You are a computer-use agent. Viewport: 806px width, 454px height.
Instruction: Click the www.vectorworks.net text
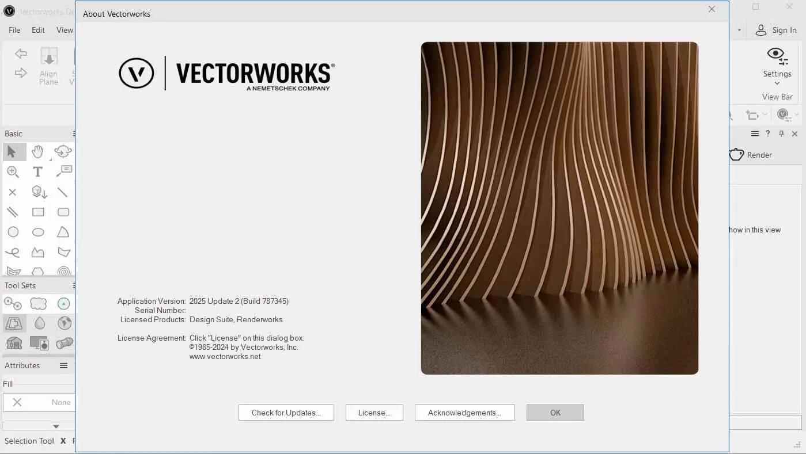tap(225, 356)
